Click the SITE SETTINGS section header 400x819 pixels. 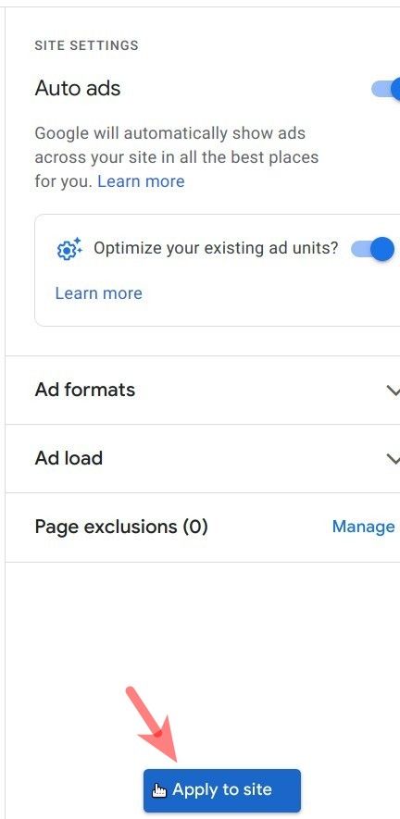click(86, 45)
